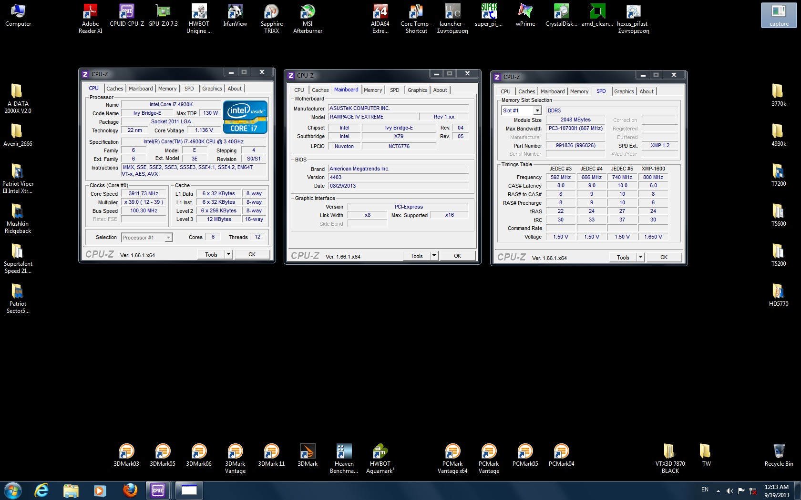
Task: Switch to Caches tab in the first CPU-Z window
Action: pyautogui.click(x=115, y=89)
